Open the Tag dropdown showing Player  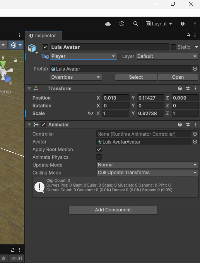point(84,56)
